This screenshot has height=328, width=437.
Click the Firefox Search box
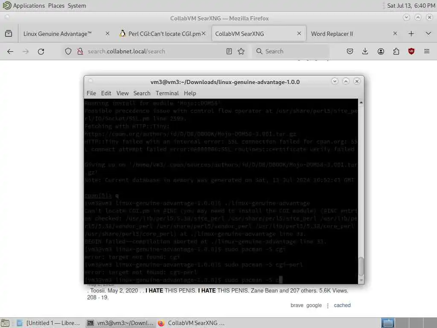[x=291, y=51]
